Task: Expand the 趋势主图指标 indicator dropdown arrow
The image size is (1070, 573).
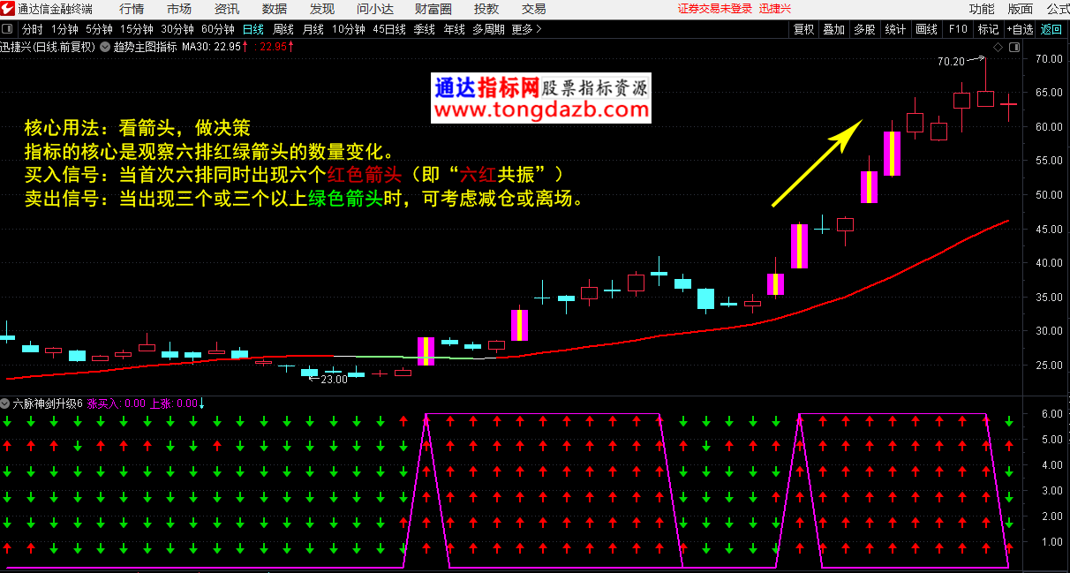Action: [x=106, y=47]
